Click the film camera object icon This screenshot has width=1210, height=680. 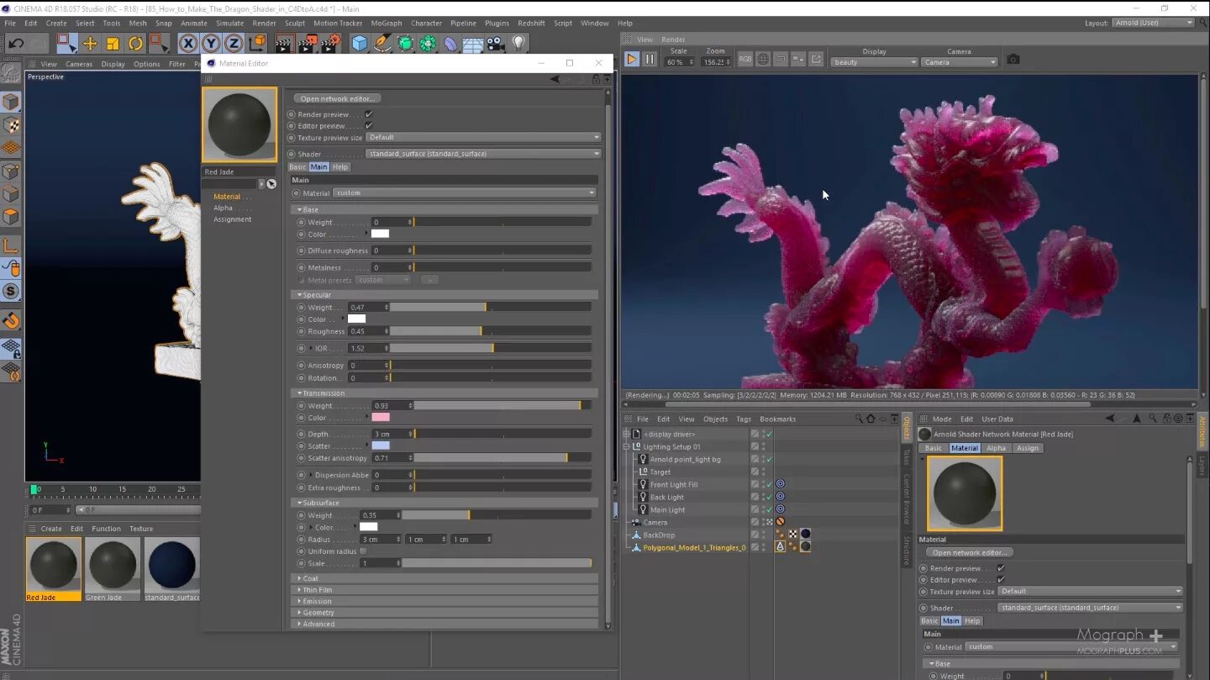point(496,44)
